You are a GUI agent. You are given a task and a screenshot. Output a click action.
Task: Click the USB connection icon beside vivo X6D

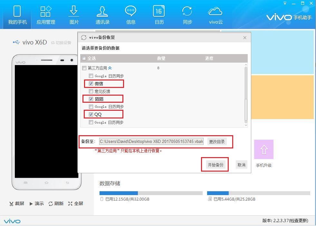16,42
